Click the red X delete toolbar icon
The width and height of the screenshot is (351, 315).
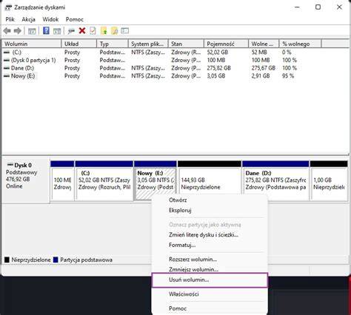pyautogui.click(x=82, y=31)
